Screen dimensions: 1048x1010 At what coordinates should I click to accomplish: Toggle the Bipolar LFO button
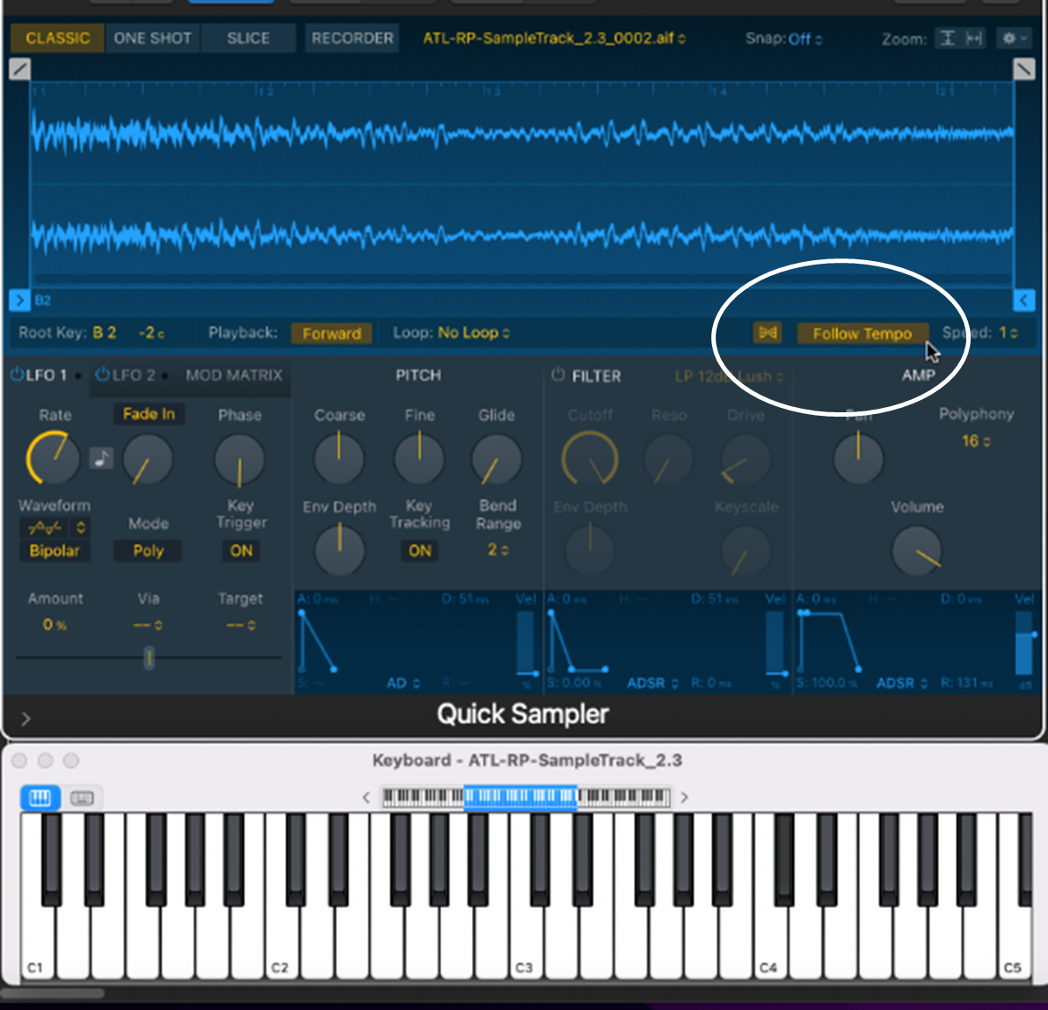point(55,551)
